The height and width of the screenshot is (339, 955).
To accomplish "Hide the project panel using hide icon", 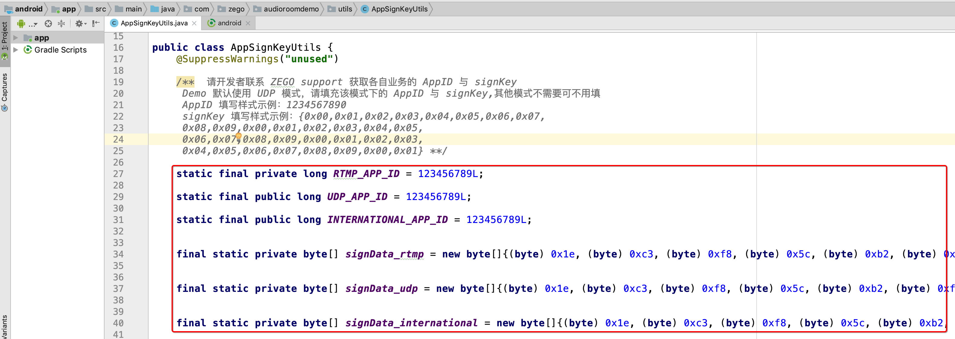I will [96, 24].
